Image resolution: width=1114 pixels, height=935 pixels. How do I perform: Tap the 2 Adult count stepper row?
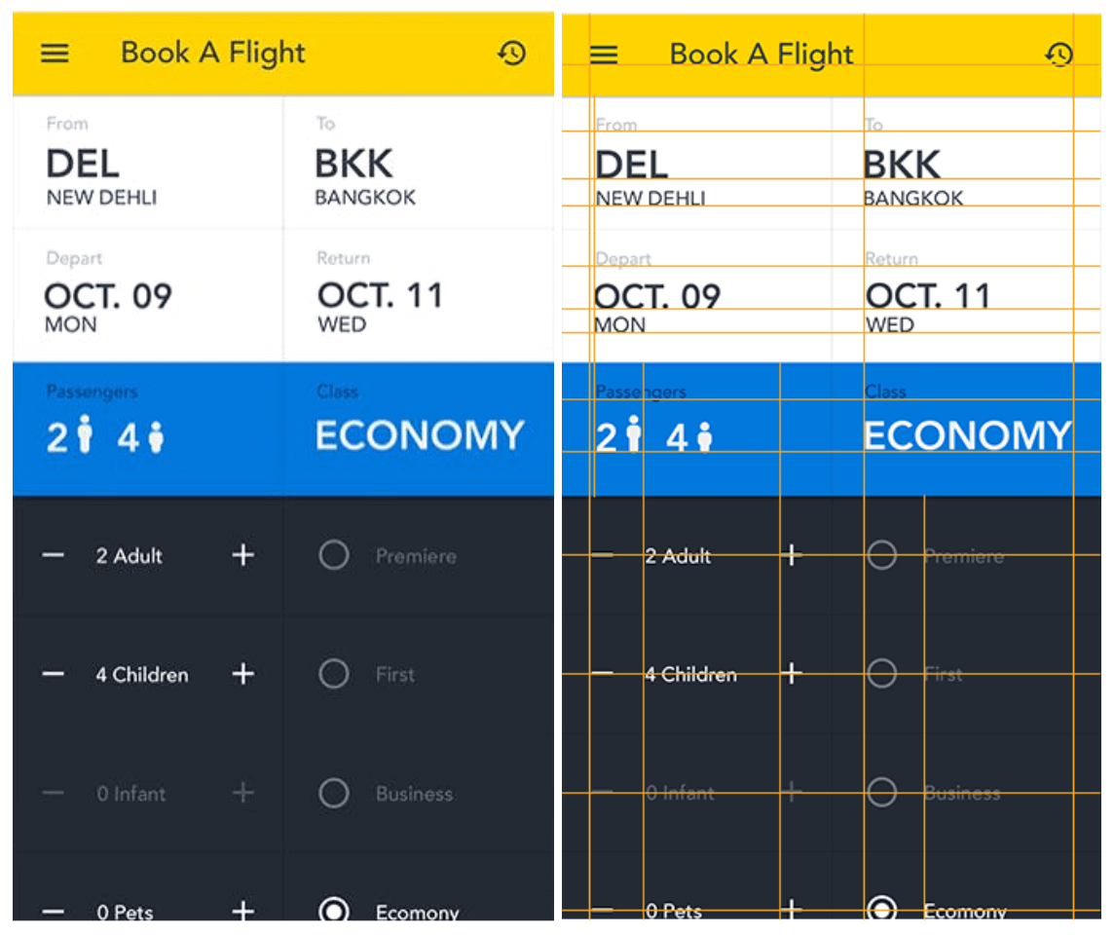click(x=130, y=555)
